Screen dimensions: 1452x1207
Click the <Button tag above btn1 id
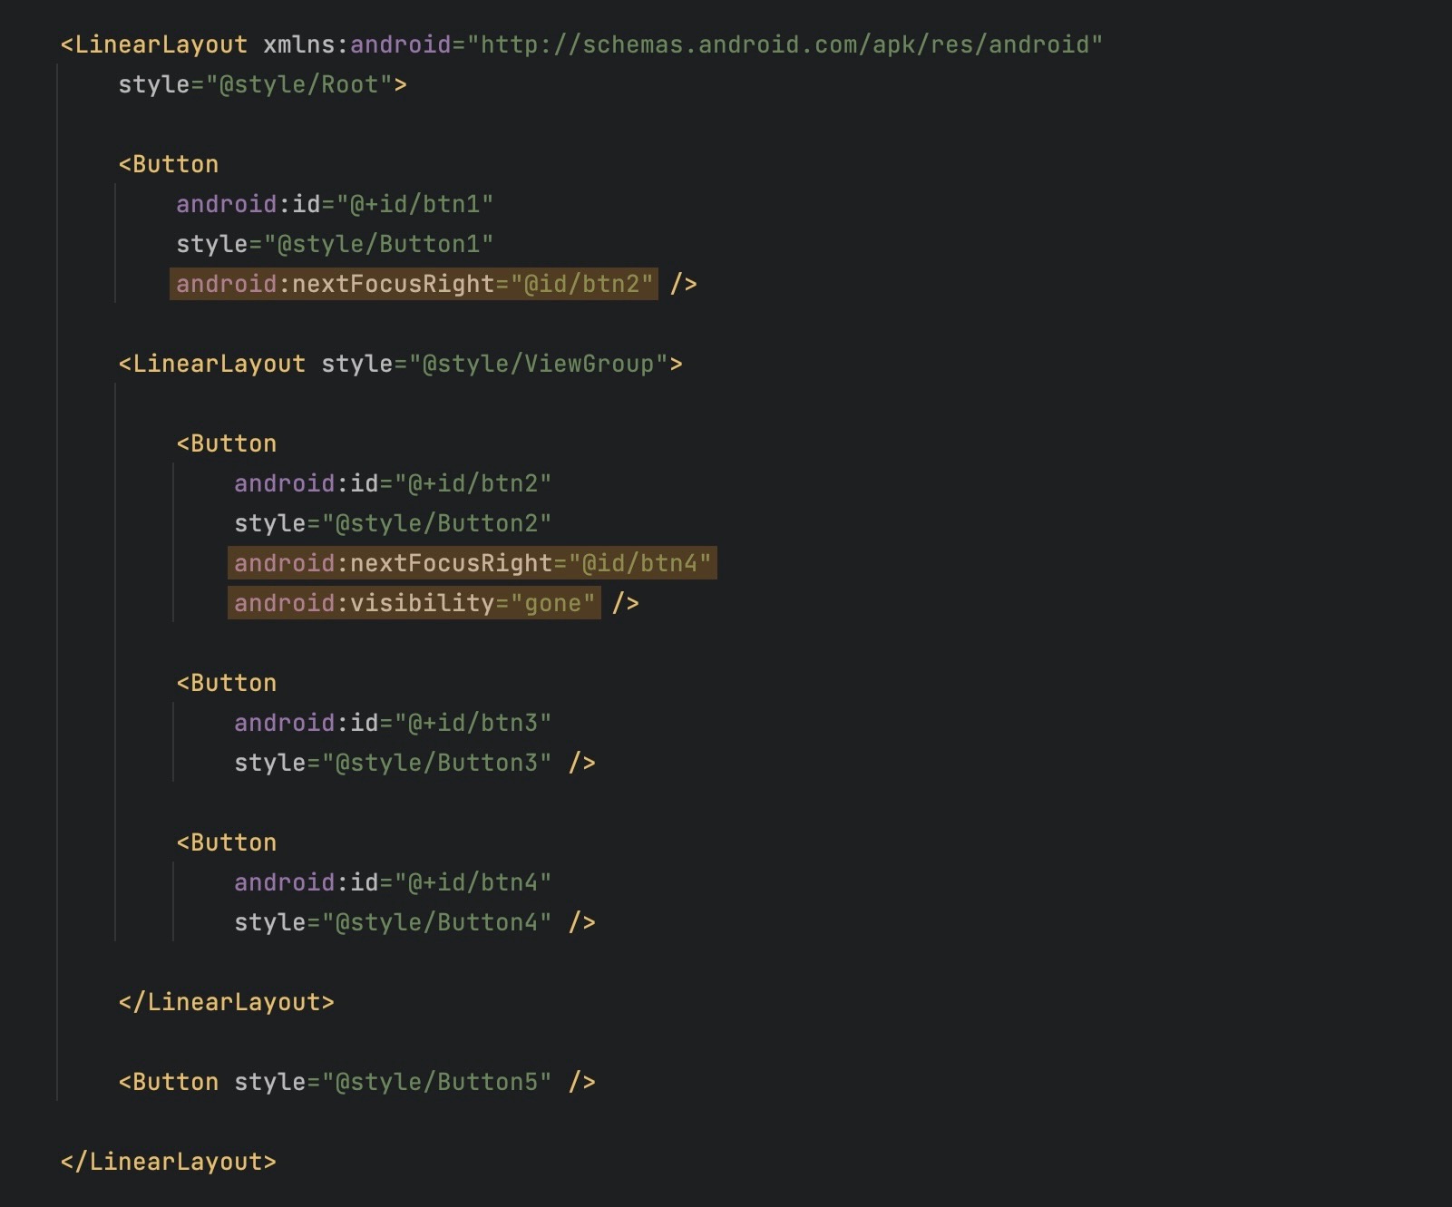[168, 164]
